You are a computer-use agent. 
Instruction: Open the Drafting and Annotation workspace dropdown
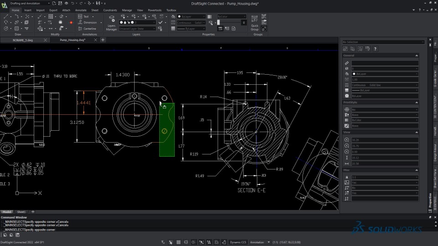point(30,3)
